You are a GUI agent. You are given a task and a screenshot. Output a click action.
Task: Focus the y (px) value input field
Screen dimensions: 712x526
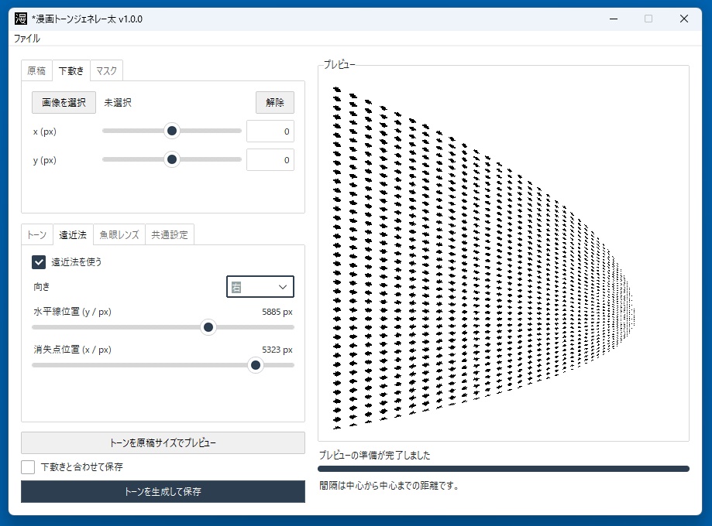coord(270,160)
